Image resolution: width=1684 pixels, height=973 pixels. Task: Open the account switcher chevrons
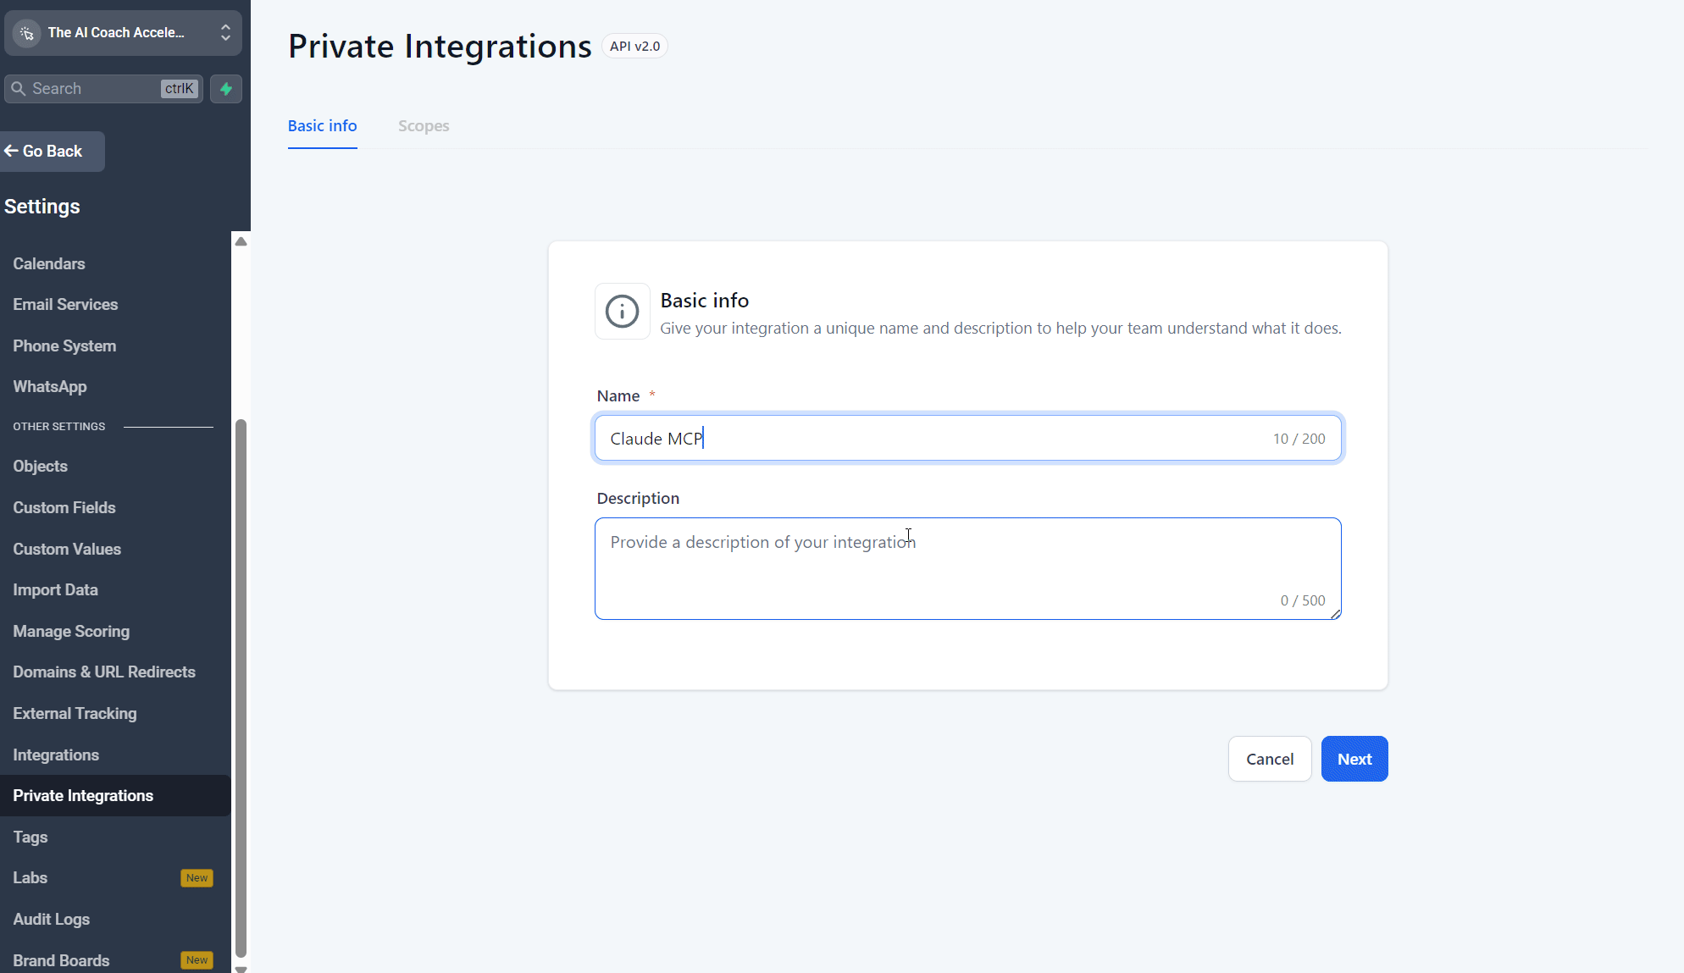[225, 33]
